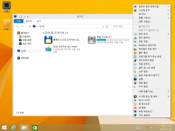This screenshot has height=131, width=175.
Task: Select 네트워크 in navigation pane
Action: point(23,58)
